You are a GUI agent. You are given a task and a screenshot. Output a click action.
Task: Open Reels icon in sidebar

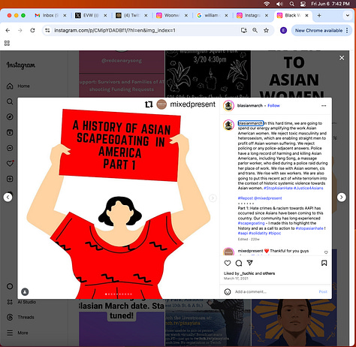click(10, 132)
